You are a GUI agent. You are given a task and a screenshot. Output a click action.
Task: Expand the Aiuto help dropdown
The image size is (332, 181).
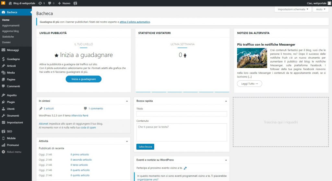[x=321, y=9]
